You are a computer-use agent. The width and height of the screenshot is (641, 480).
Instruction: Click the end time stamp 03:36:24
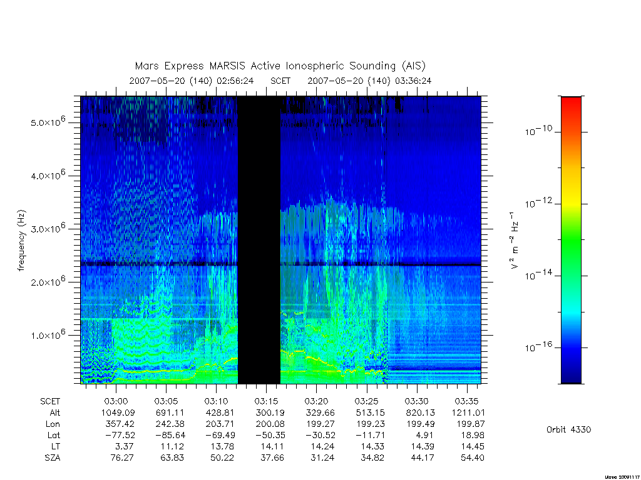[413, 81]
